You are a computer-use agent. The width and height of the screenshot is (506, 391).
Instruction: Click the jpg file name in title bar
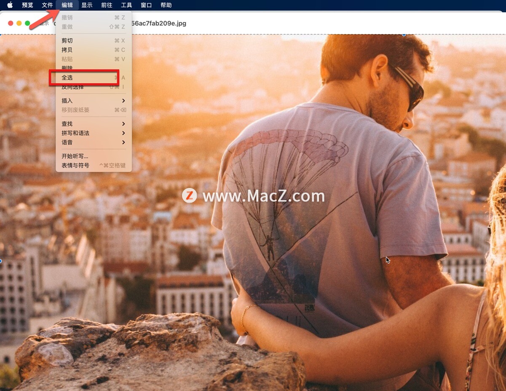pos(159,23)
